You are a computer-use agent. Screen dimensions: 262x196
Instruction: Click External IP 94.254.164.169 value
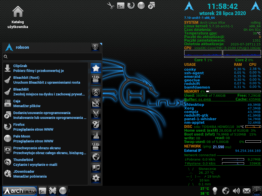pos(248,151)
